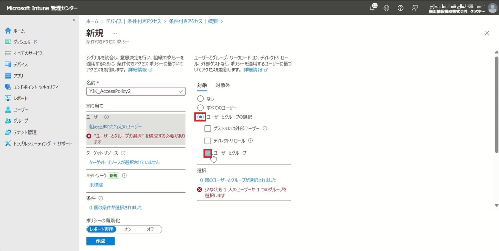Close the 新規 policy pane

pos(487,33)
